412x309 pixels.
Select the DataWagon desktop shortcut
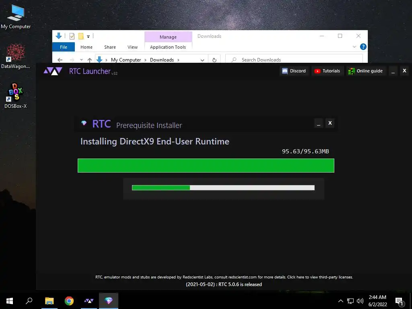pyautogui.click(x=16, y=56)
